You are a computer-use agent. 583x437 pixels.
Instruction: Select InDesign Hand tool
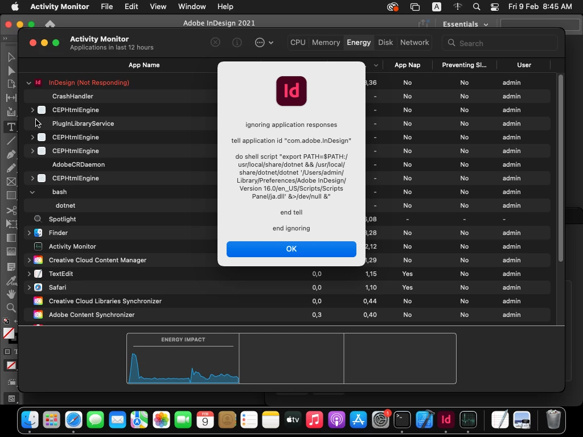pos(11,294)
